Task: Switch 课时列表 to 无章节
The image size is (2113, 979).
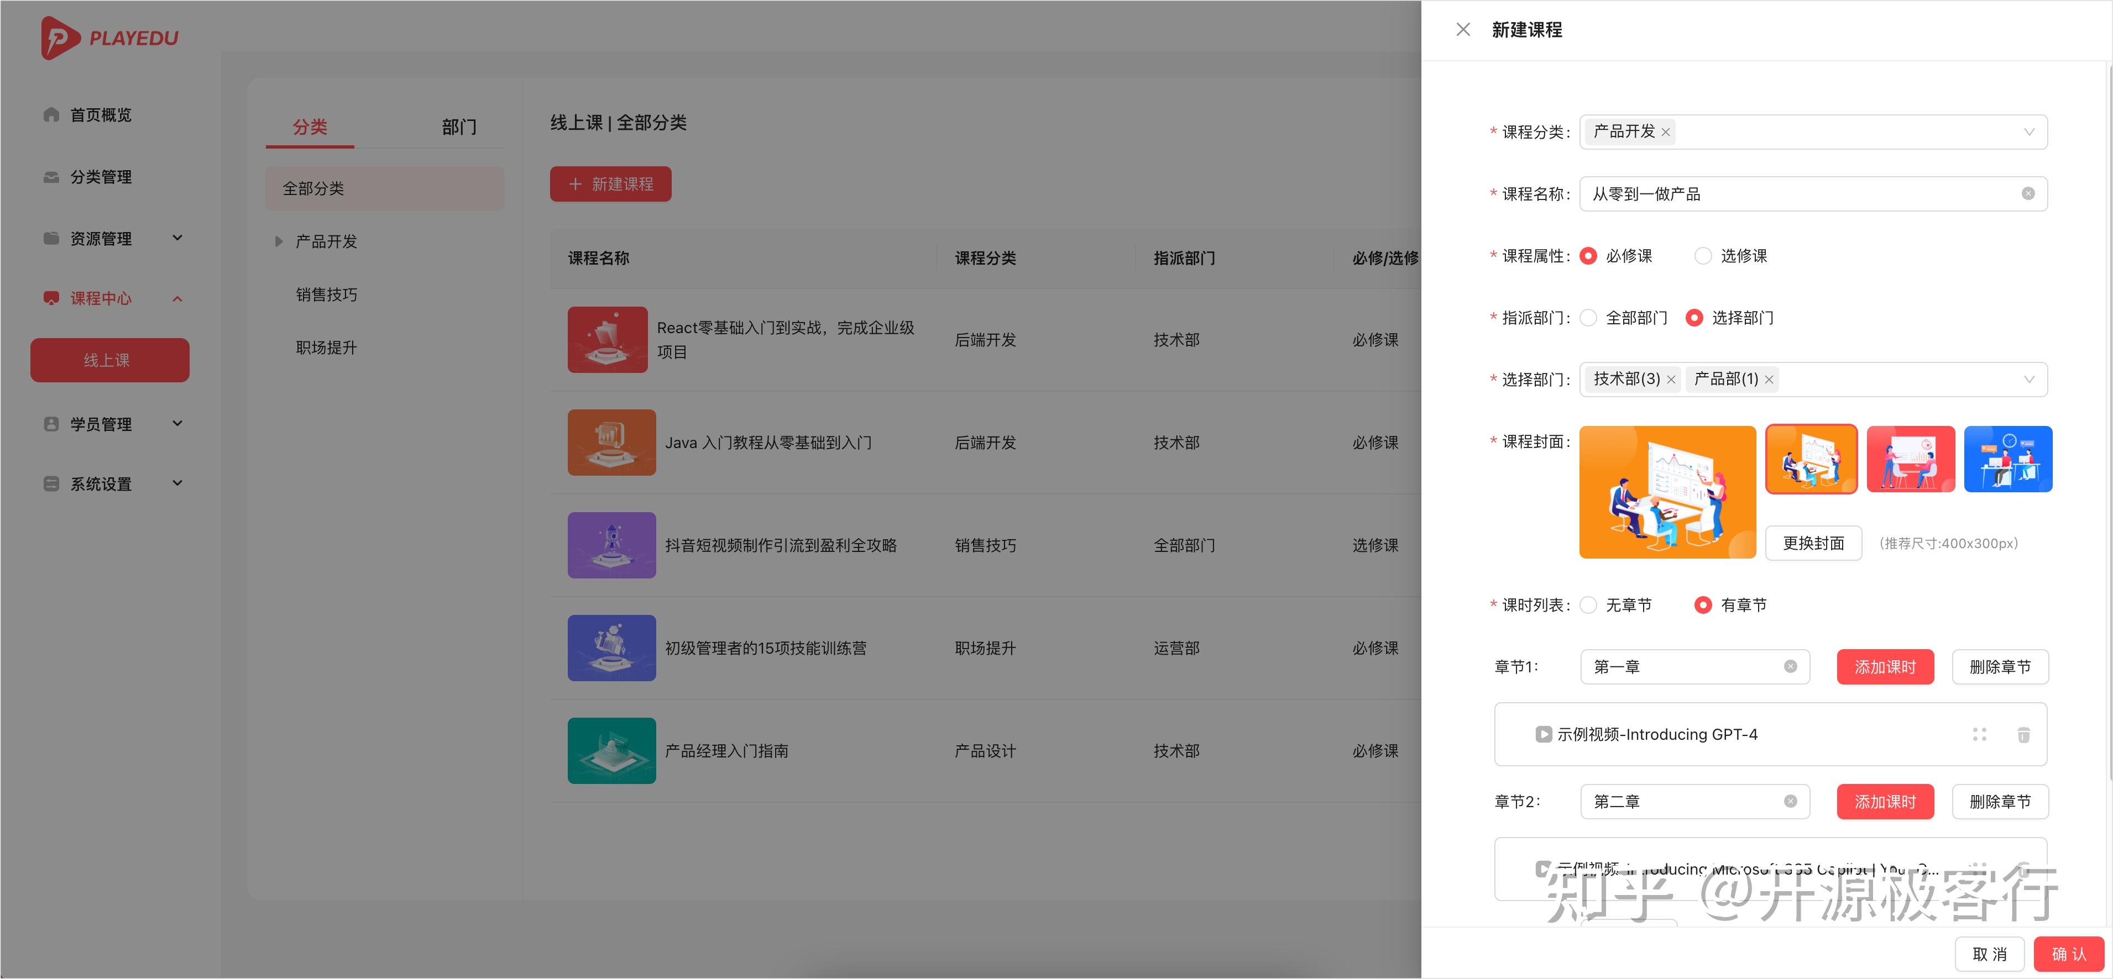Action: click(x=1589, y=604)
